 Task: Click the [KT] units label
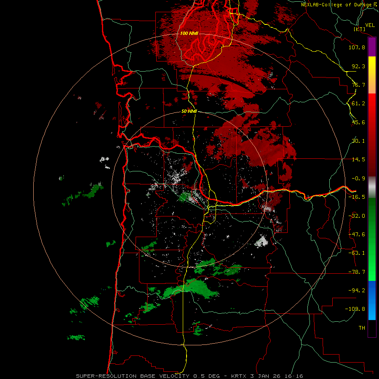pos(360,29)
